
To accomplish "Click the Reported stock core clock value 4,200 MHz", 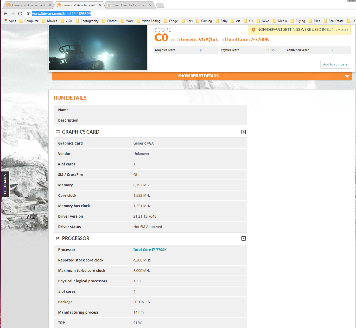I will click(142, 260).
